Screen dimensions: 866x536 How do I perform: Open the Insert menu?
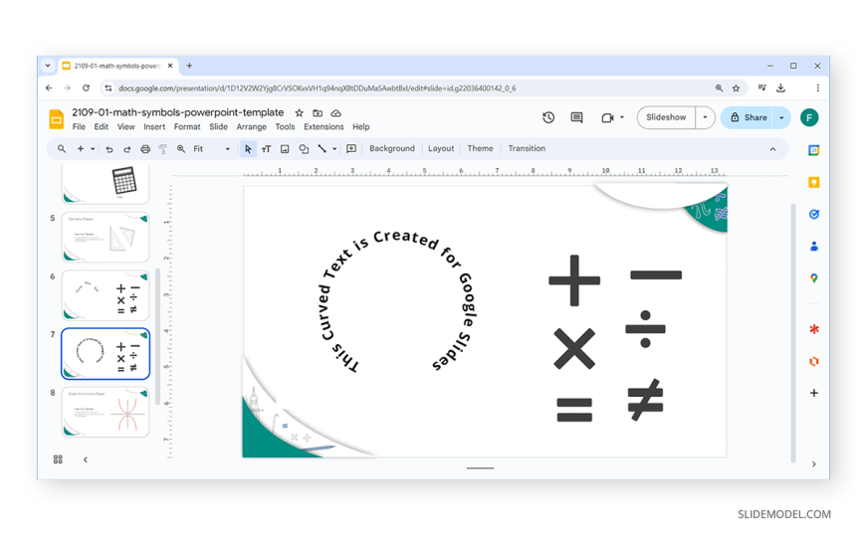(154, 127)
